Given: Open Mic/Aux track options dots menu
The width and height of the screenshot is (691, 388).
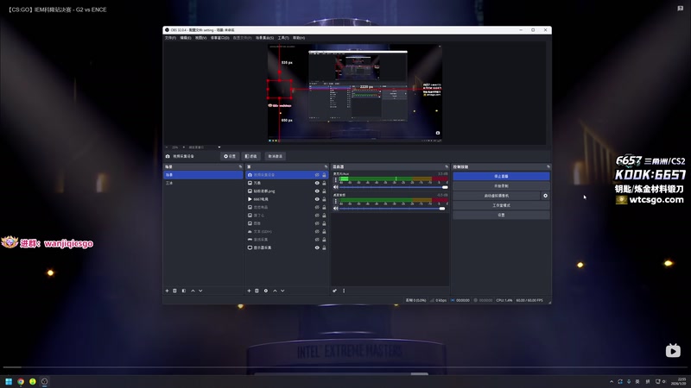Looking at the screenshot, I should tap(336, 180).
